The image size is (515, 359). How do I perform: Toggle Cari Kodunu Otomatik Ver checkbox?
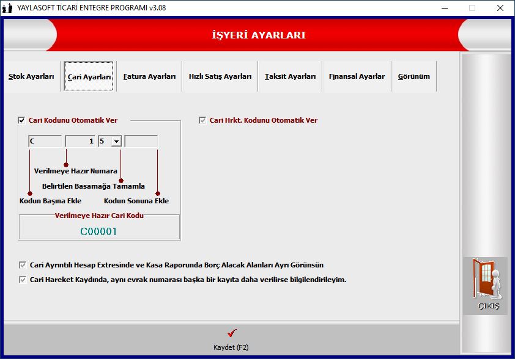pos(21,120)
